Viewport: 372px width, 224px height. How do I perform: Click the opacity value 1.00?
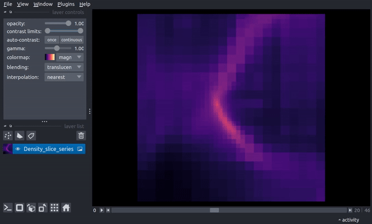click(x=79, y=24)
